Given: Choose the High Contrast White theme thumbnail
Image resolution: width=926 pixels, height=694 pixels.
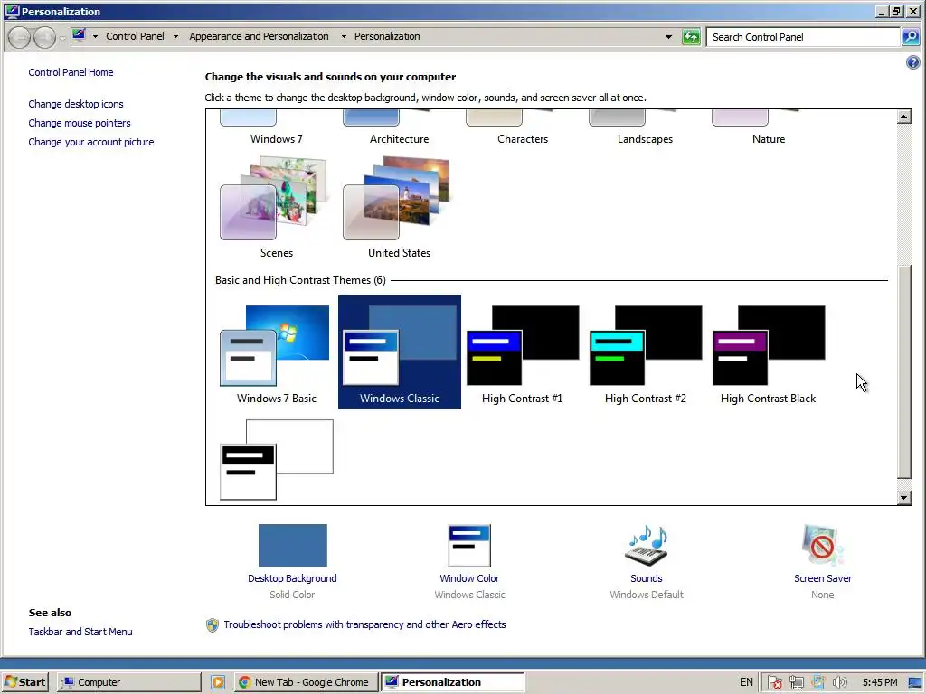Looking at the screenshot, I should coord(277,459).
